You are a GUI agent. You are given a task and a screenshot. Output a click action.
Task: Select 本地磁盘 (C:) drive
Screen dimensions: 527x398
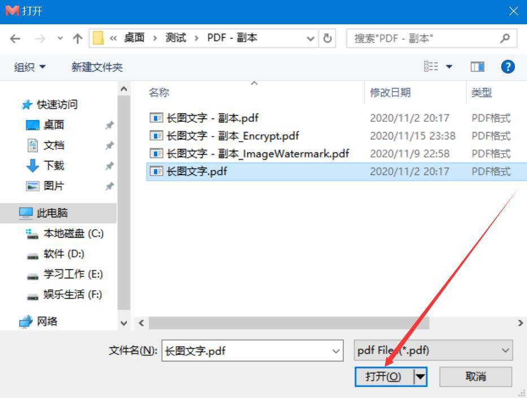click(x=73, y=233)
